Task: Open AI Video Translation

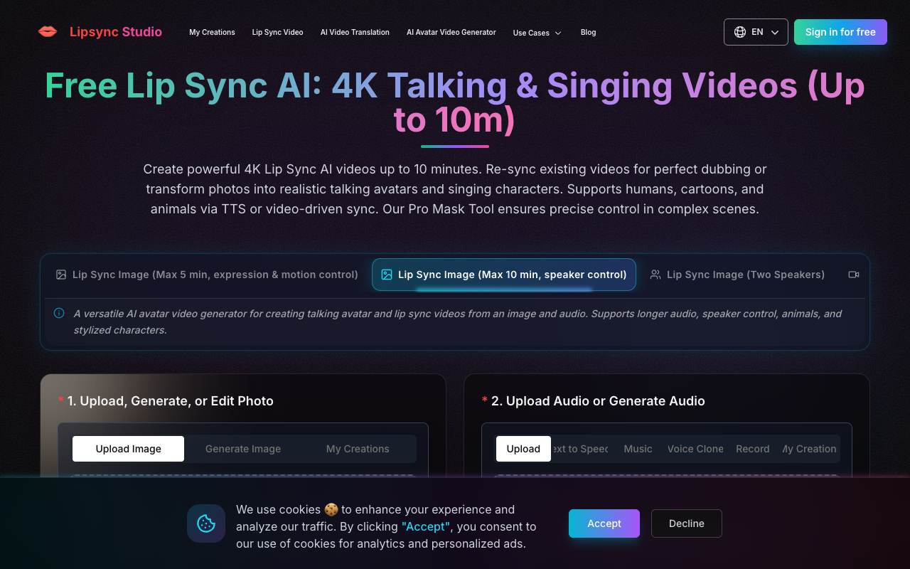Action: coord(355,32)
